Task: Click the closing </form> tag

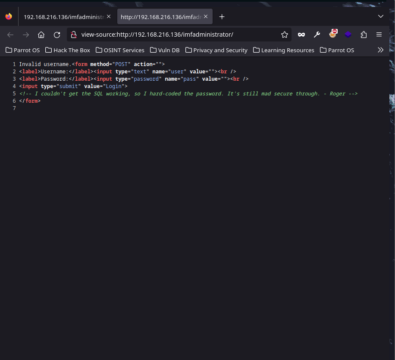Action: click(30, 101)
